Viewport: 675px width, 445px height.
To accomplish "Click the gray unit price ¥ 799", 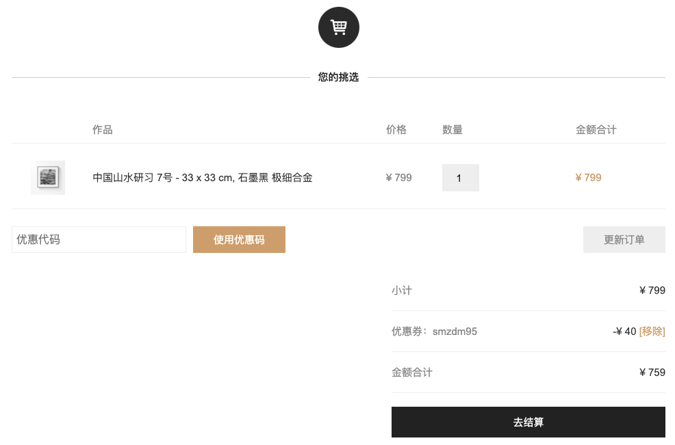I will click(398, 178).
